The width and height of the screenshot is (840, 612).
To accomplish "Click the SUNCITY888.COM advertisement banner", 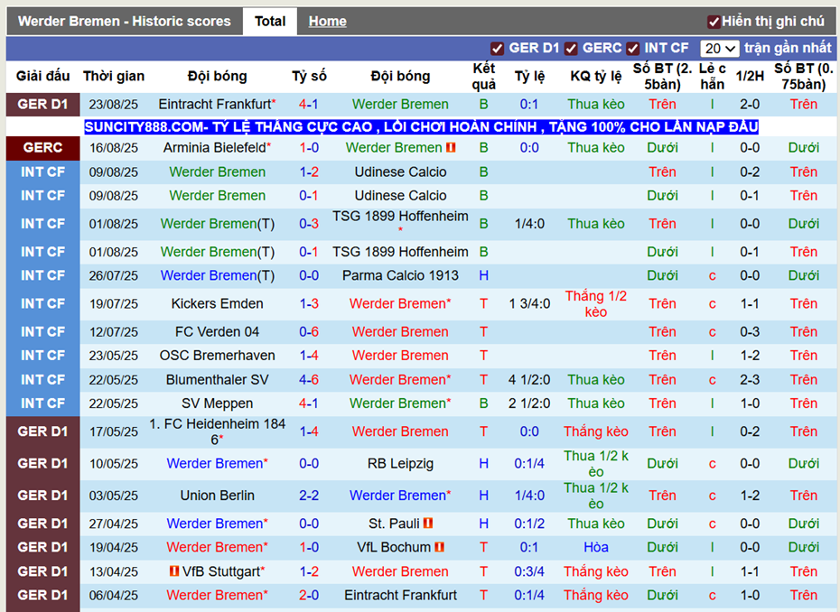I will pyautogui.click(x=421, y=127).
